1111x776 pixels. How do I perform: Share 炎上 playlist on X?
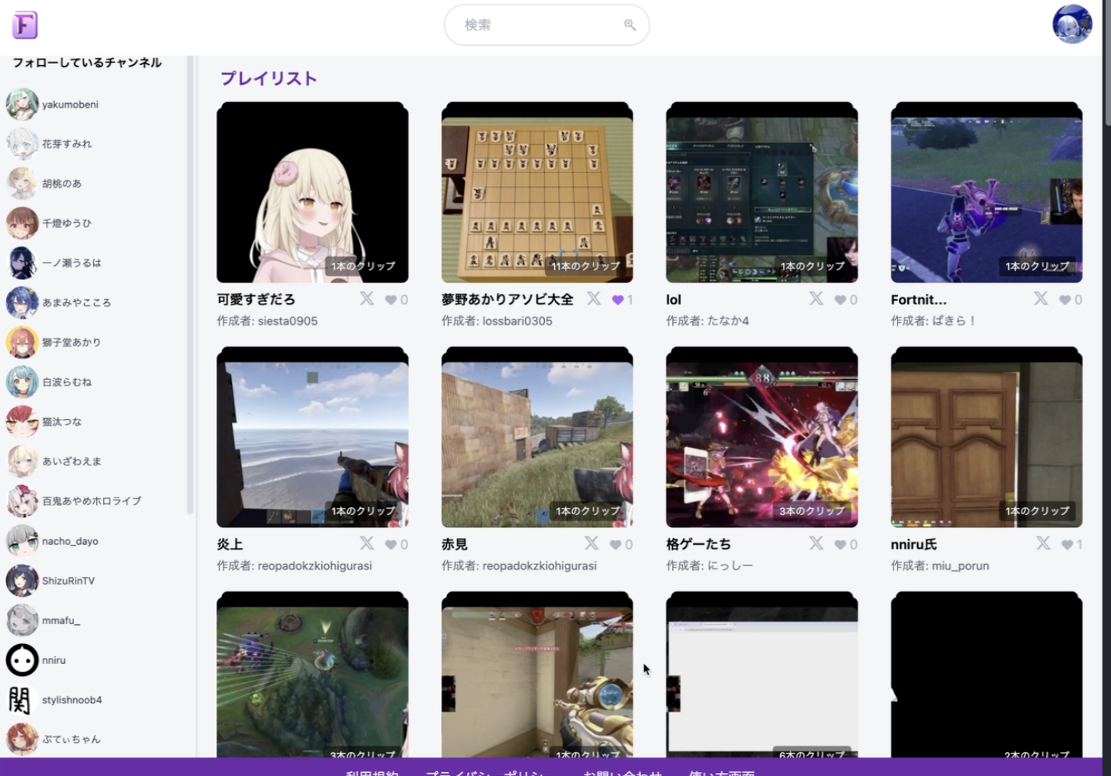point(367,543)
